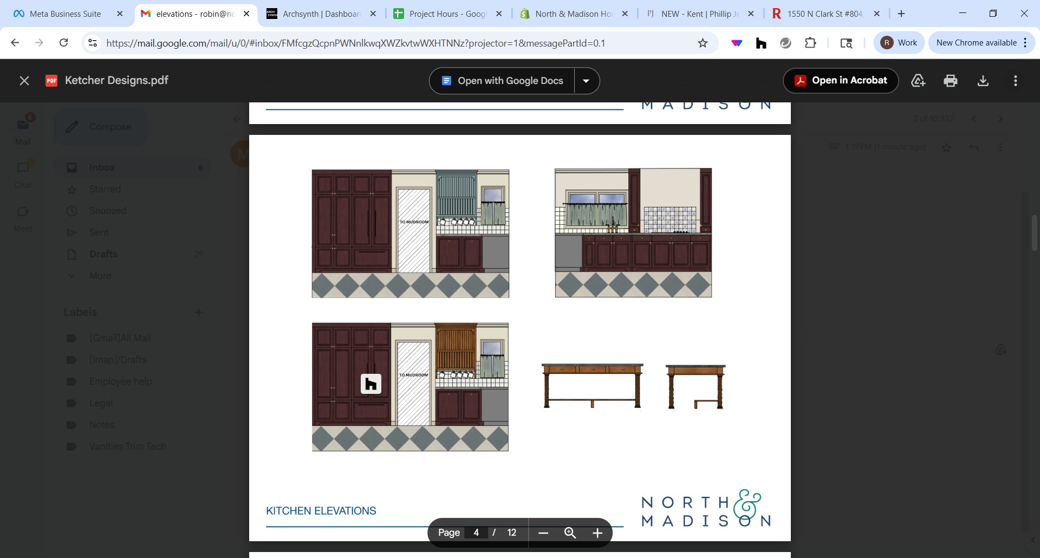Click the Houzz overlay icon on the image
The width and height of the screenshot is (1040, 558).
(371, 384)
